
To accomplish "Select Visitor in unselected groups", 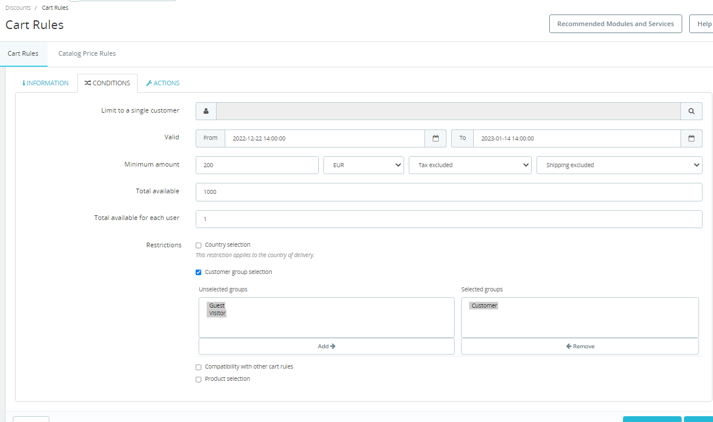I will pyautogui.click(x=218, y=313).
